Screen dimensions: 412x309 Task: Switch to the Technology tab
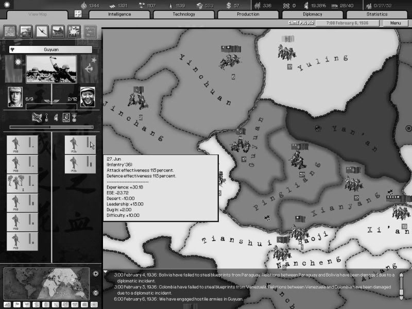click(184, 14)
